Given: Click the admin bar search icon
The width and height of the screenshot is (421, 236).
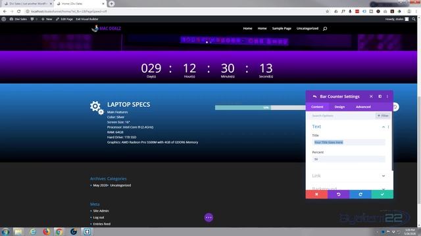Looking at the screenshot, I should coord(414,19).
